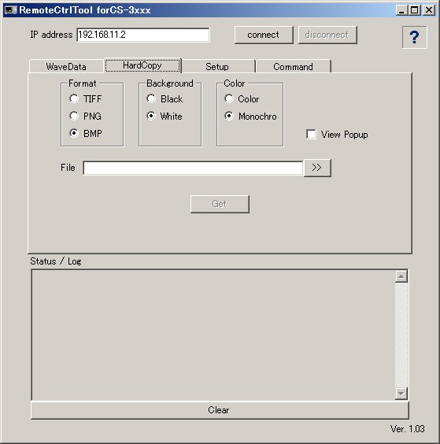Choose Color output radio button
The image size is (440, 444).
229,98
